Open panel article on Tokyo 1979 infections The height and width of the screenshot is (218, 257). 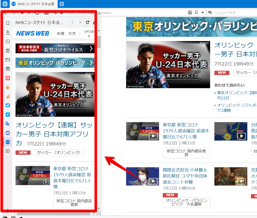72,177
